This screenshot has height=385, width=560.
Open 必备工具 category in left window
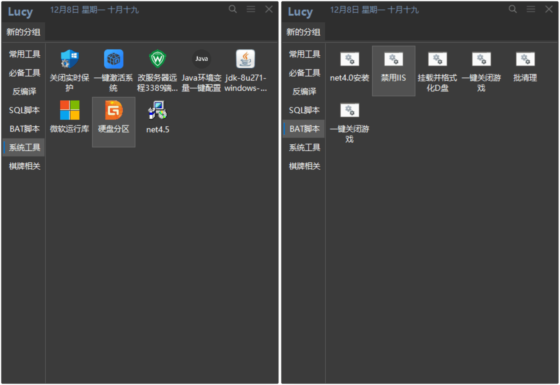pos(24,73)
